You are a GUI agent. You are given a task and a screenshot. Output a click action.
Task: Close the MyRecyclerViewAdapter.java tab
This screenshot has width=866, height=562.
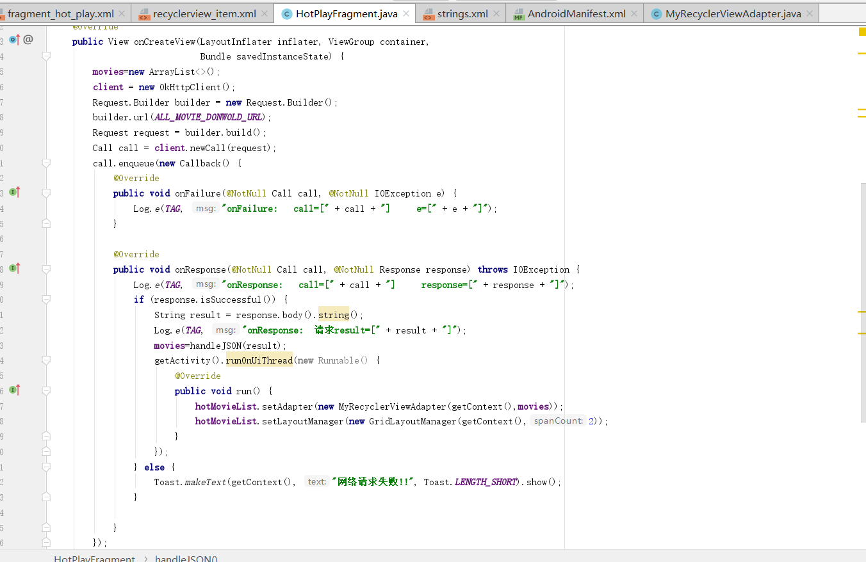click(x=809, y=13)
